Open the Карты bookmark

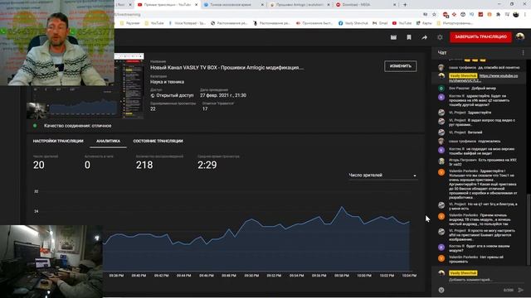pyautogui.click(x=424, y=23)
